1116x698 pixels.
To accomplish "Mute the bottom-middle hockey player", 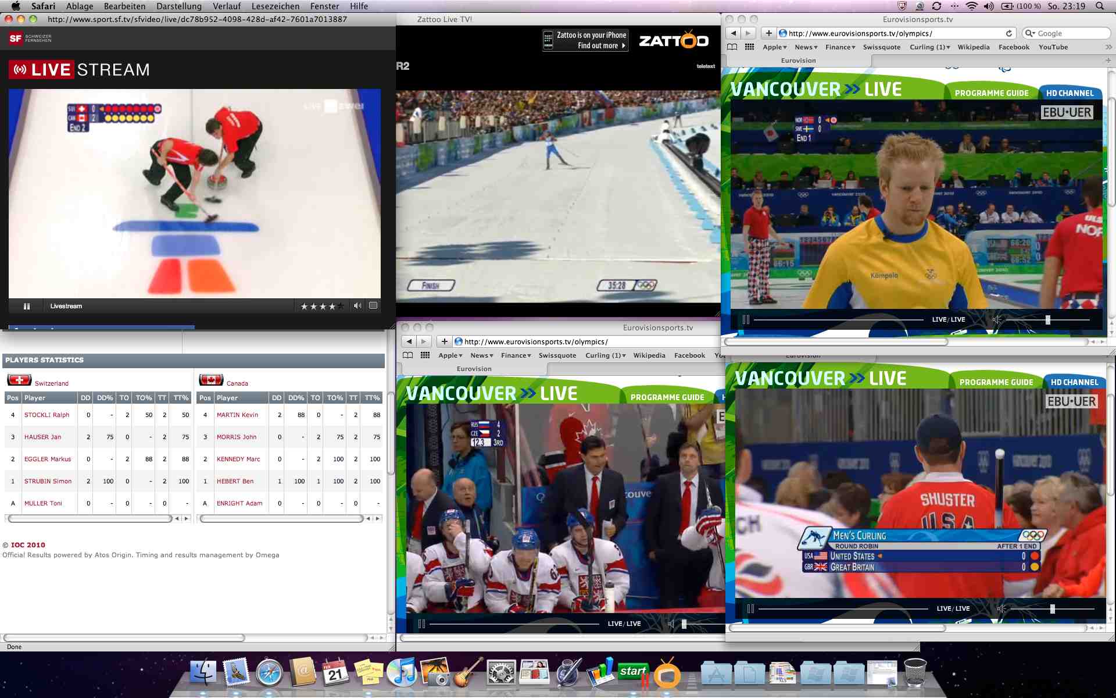I will (x=671, y=624).
